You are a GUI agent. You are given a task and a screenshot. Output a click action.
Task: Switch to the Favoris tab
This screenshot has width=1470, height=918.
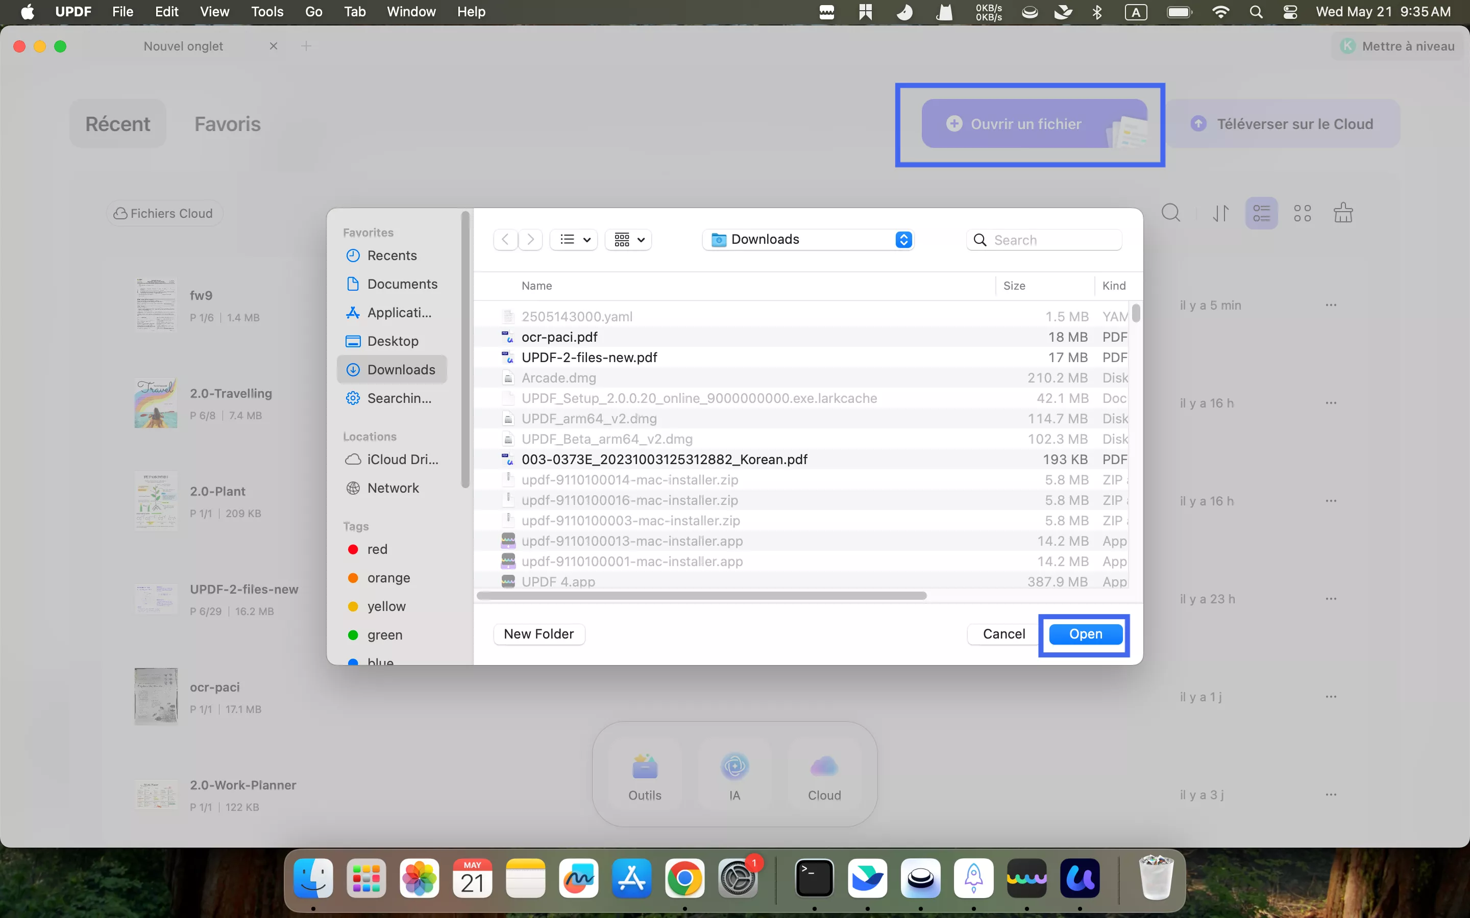tap(228, 124)
